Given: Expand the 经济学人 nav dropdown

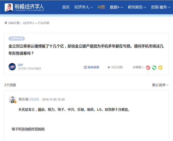Looking at the screenshot, I should [83, 7].
